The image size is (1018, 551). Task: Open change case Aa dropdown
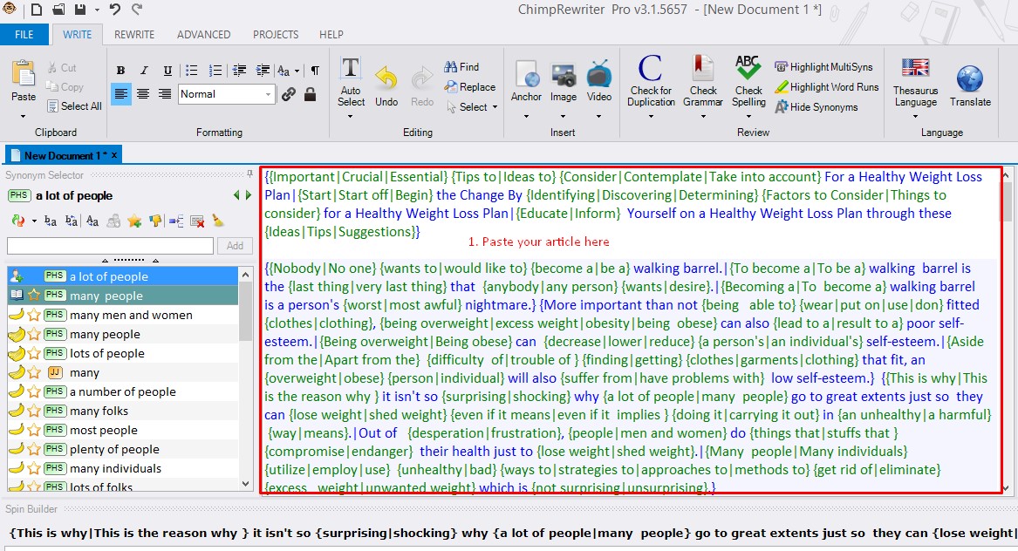(x=297, y=71)
